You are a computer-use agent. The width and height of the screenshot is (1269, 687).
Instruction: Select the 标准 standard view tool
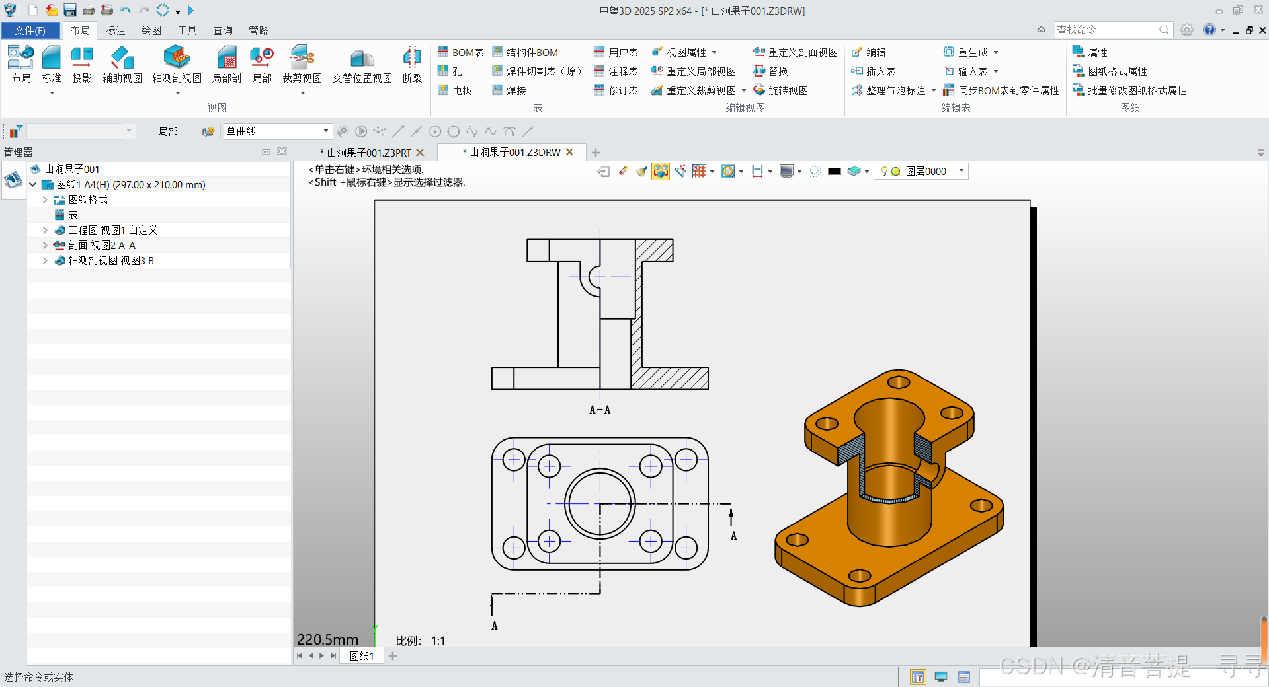pos(51,64)
